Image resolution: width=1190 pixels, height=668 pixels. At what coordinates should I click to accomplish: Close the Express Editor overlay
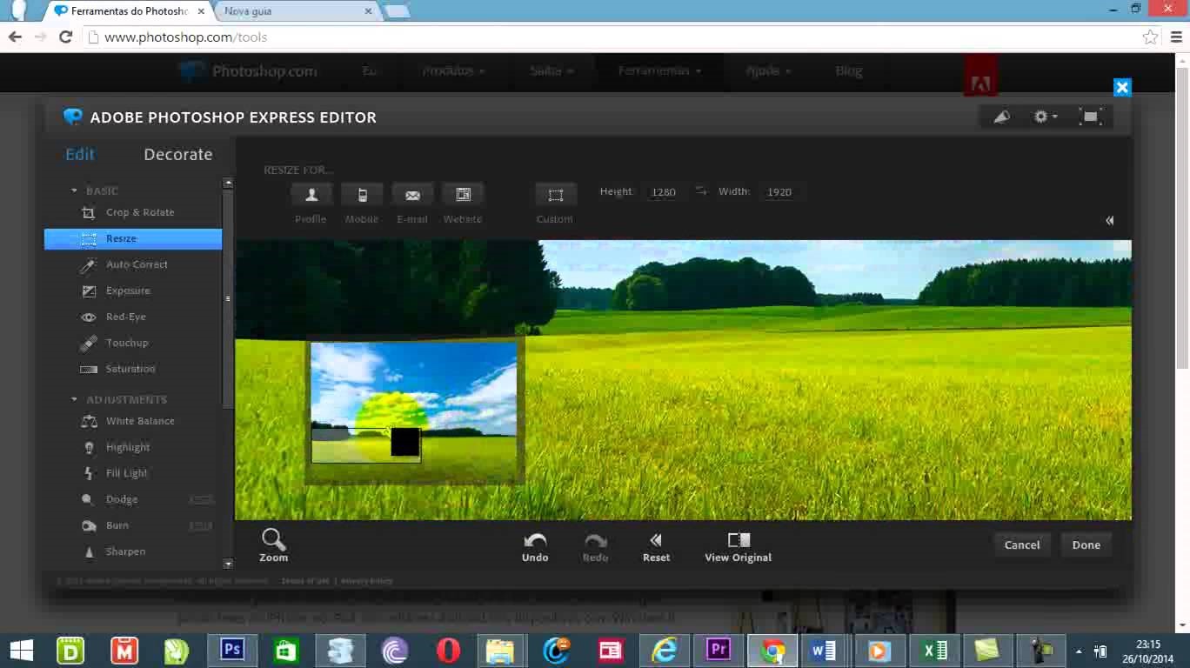click(x=1122, y=87)
